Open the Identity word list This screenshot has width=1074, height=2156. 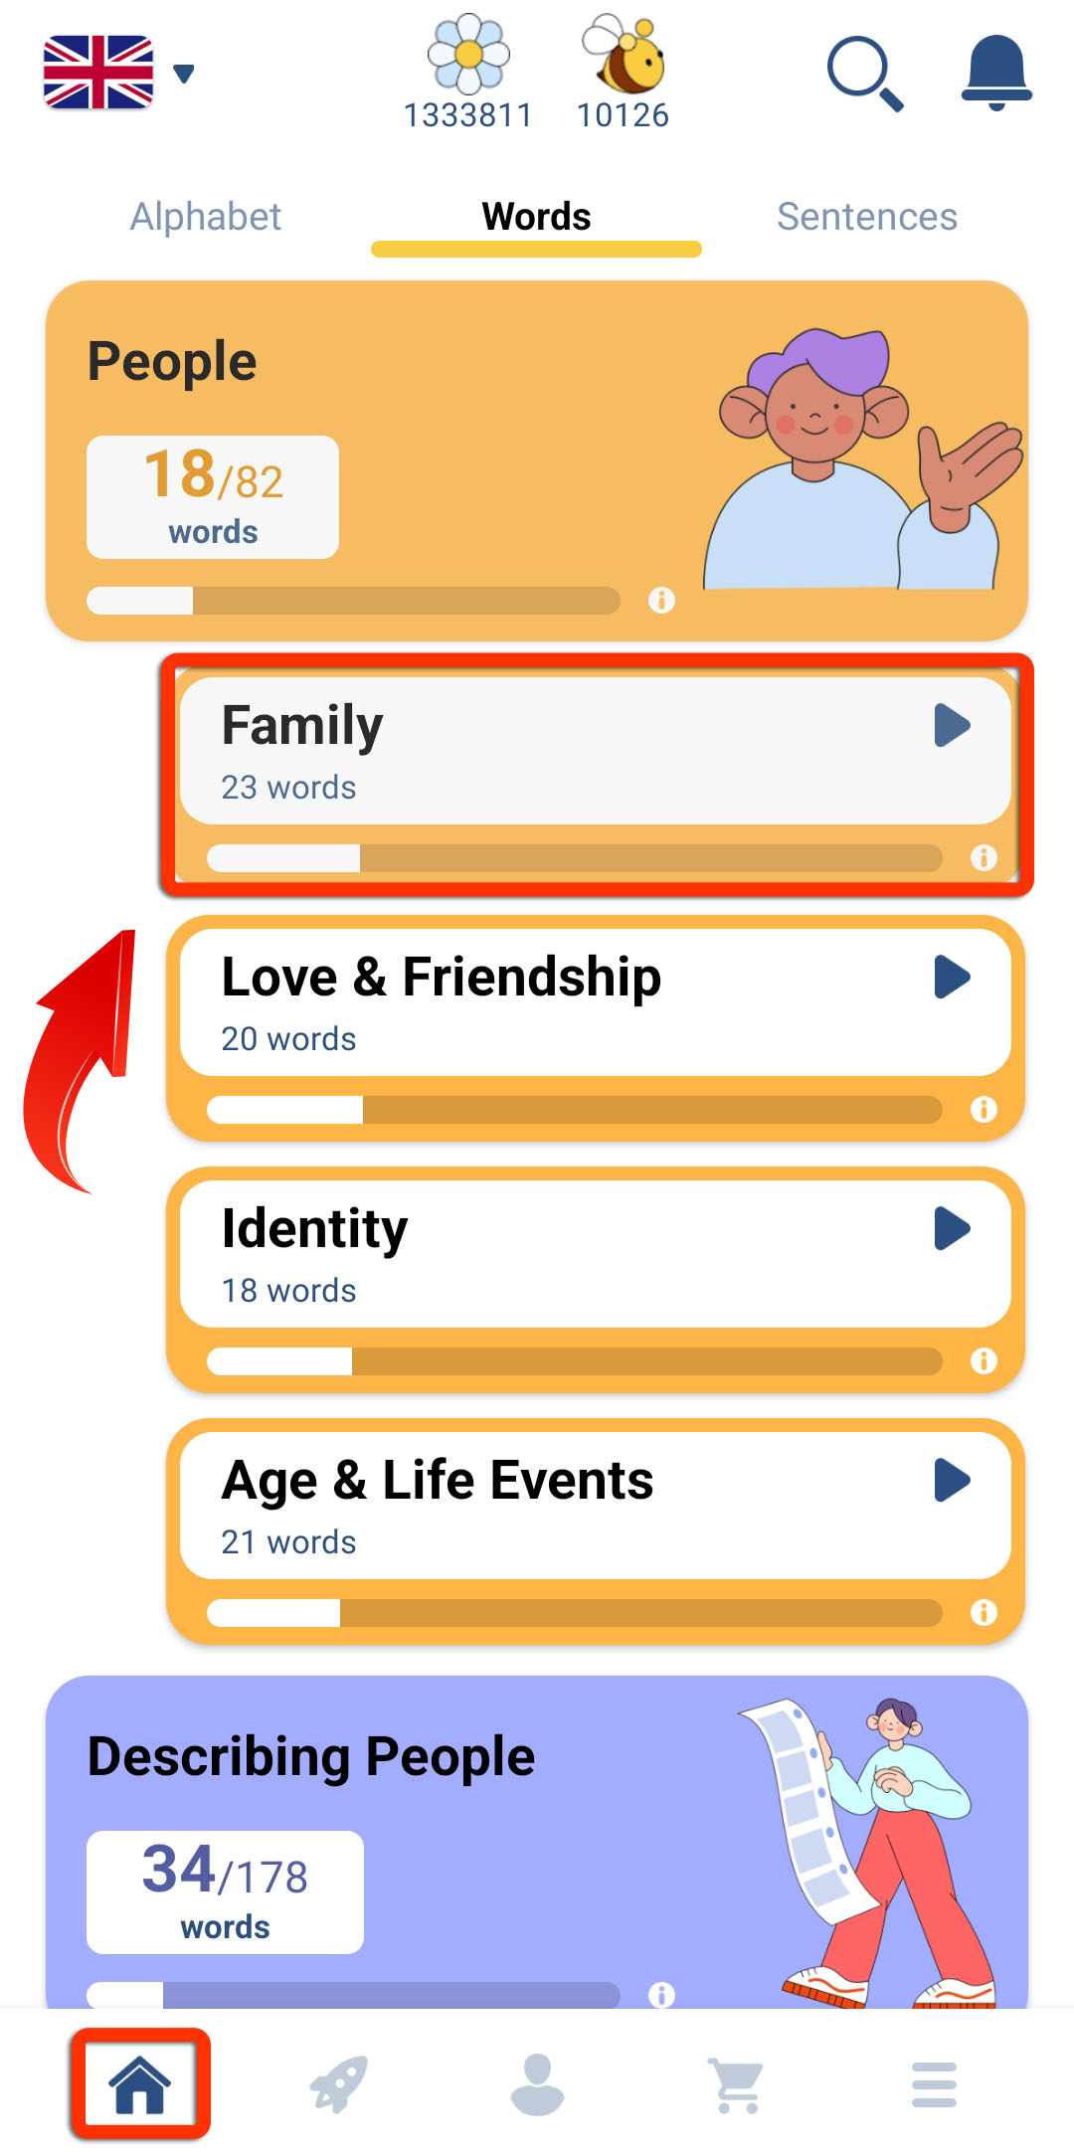[595, 1254]
